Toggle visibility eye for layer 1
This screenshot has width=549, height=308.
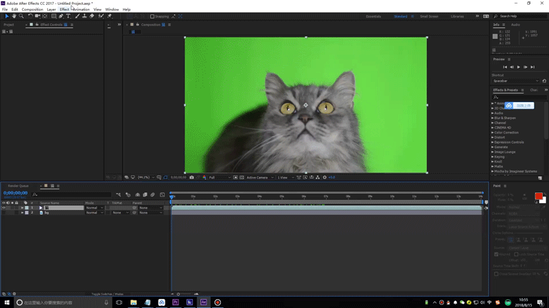pos(3,207)
